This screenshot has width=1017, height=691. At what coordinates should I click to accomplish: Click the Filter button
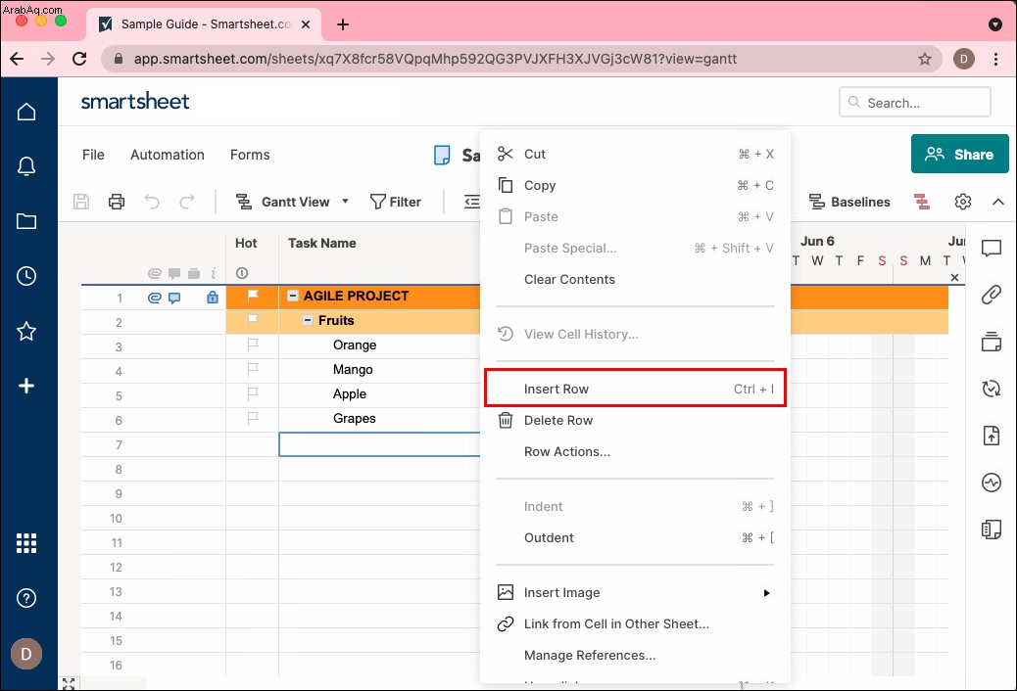(x=395, y=202)
